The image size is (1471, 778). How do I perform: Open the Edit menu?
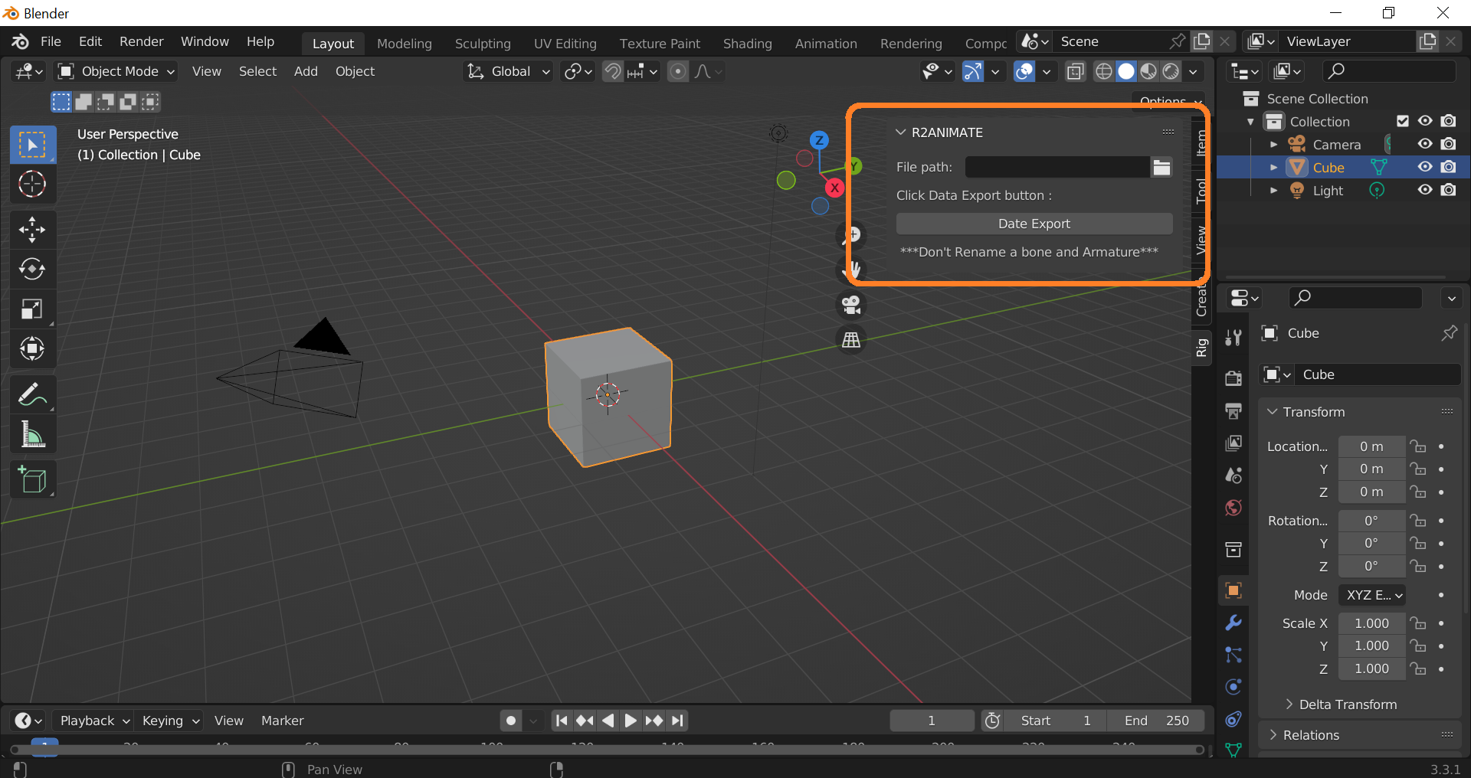(x=90, y=41)
